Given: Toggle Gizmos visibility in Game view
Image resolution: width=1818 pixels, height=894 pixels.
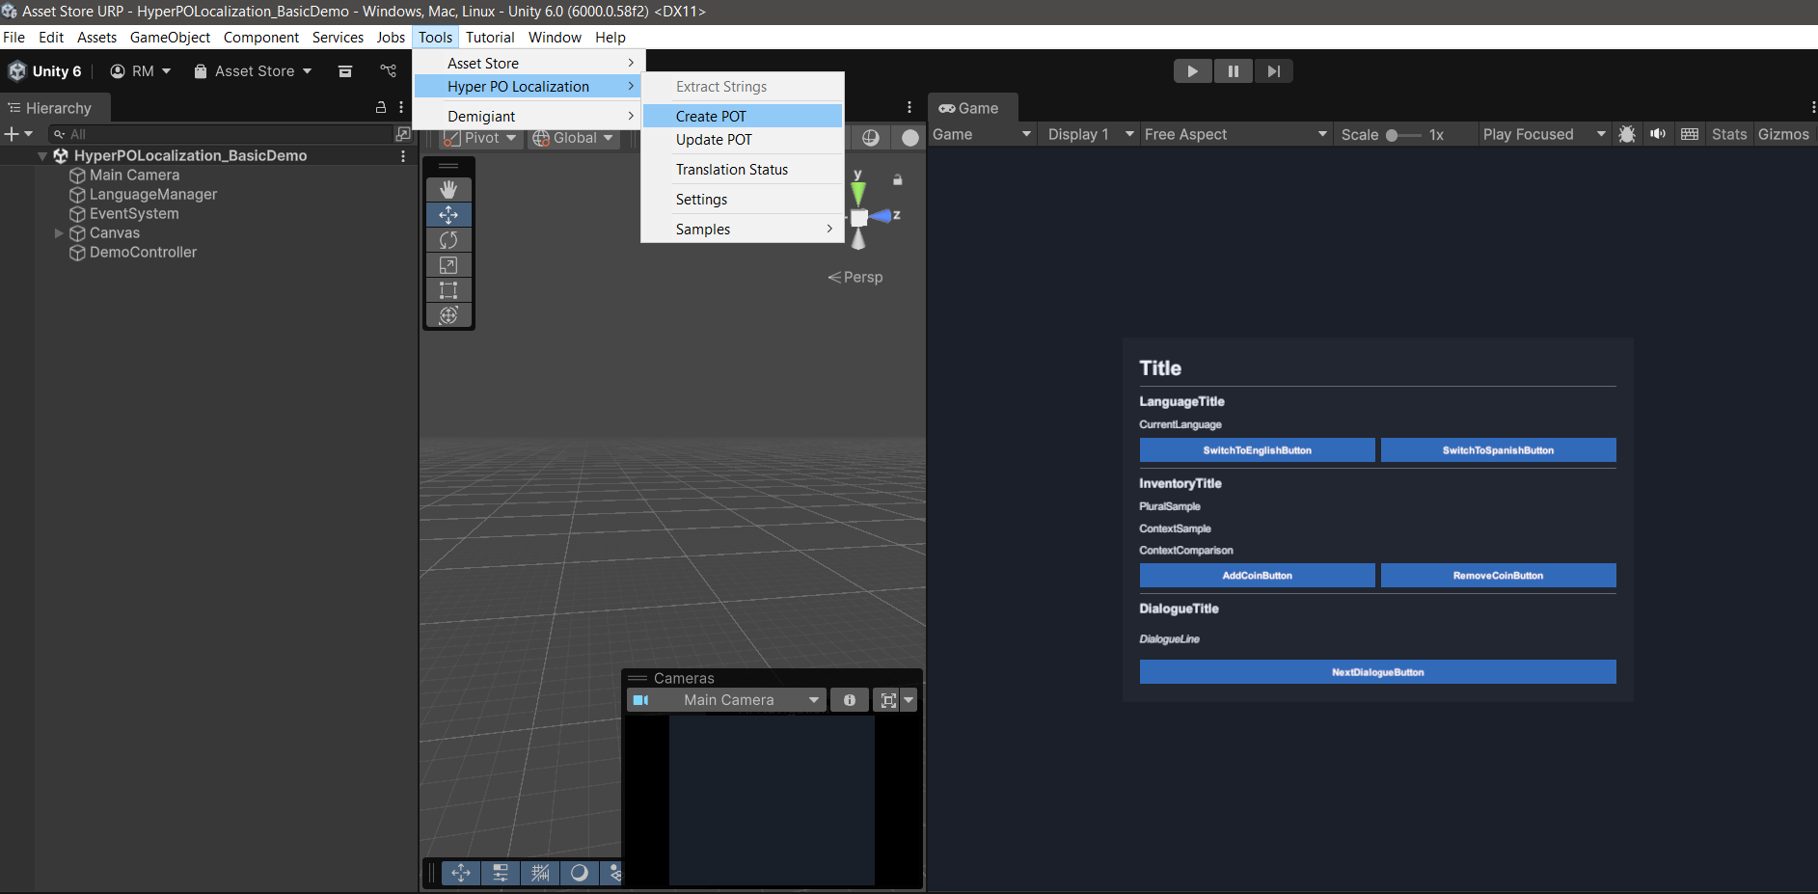Looking at the screenshot, I should [x=1782, y=134].
